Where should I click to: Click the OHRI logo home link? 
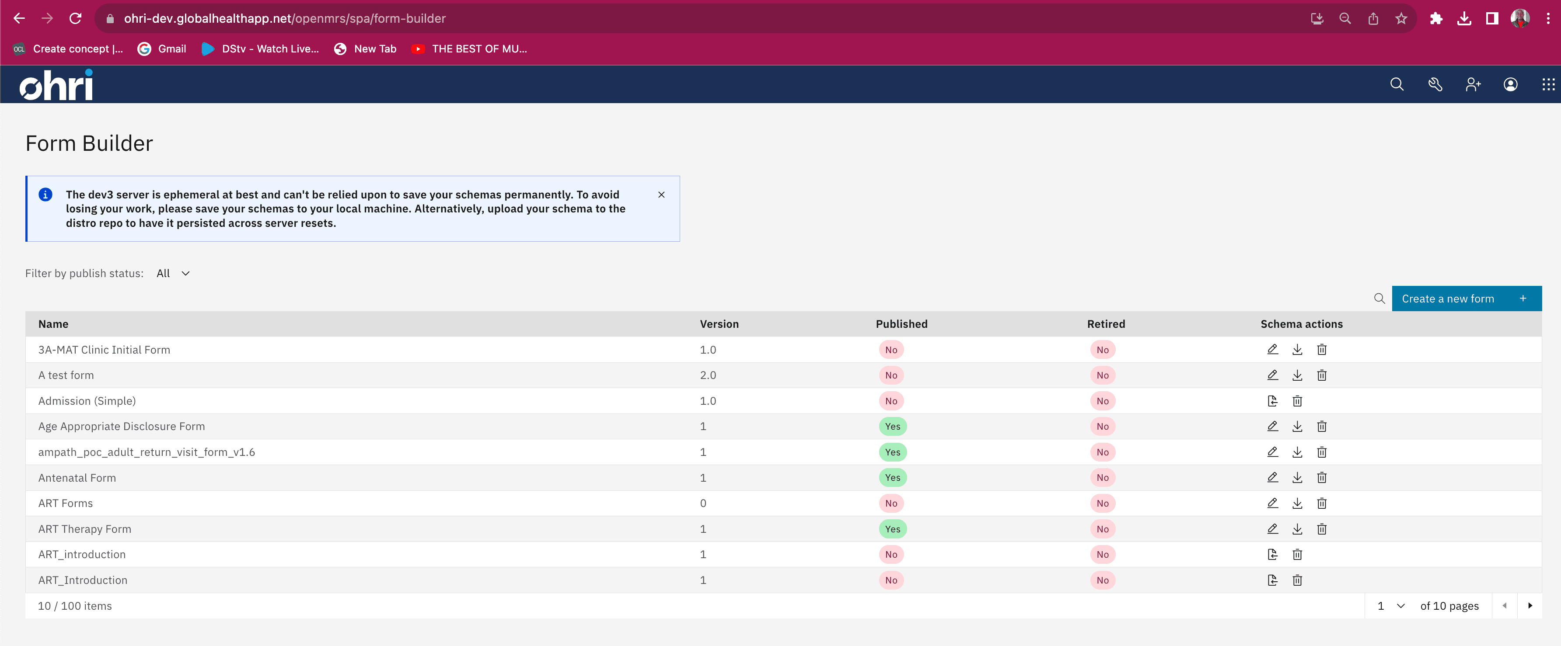point(57,83)
